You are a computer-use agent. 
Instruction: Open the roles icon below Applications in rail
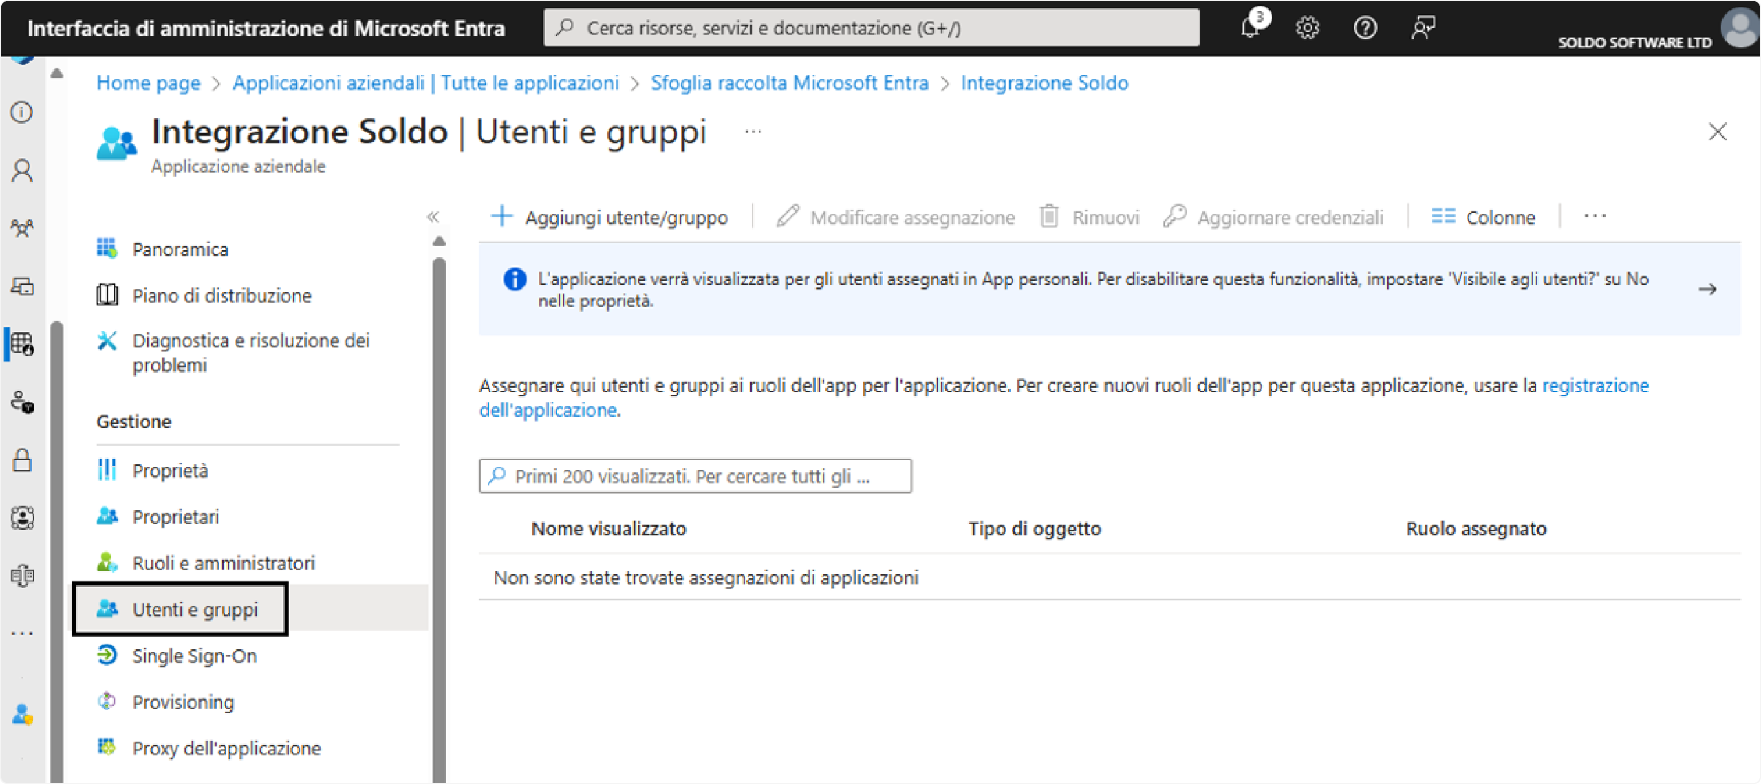[x=22, y=402]
